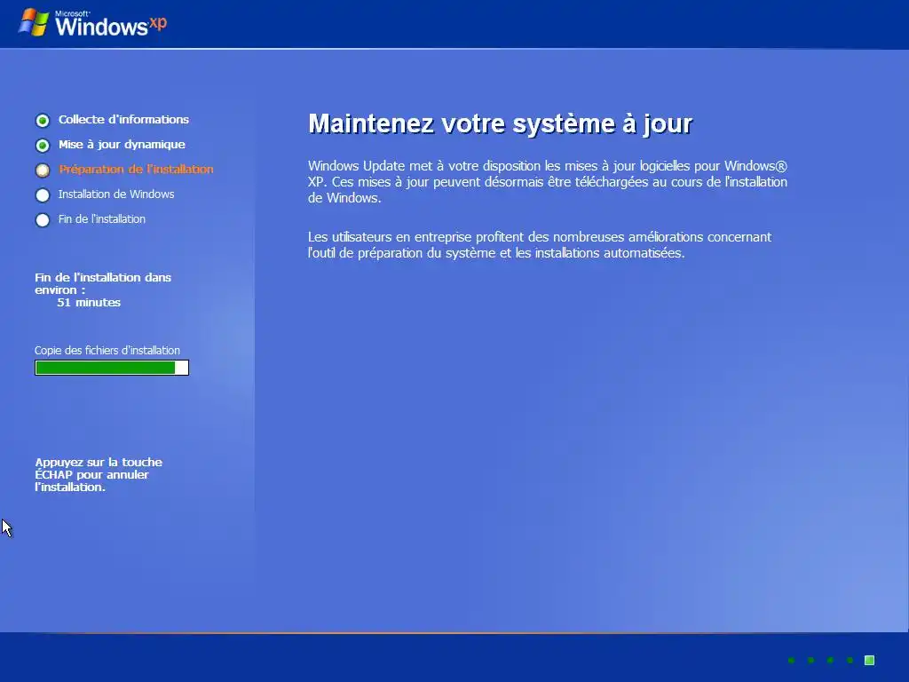The height and width of the screenshot is (682, 909).
Task: Click the Fin de l'installation dans environ text
Action: (x=103, y=283)
